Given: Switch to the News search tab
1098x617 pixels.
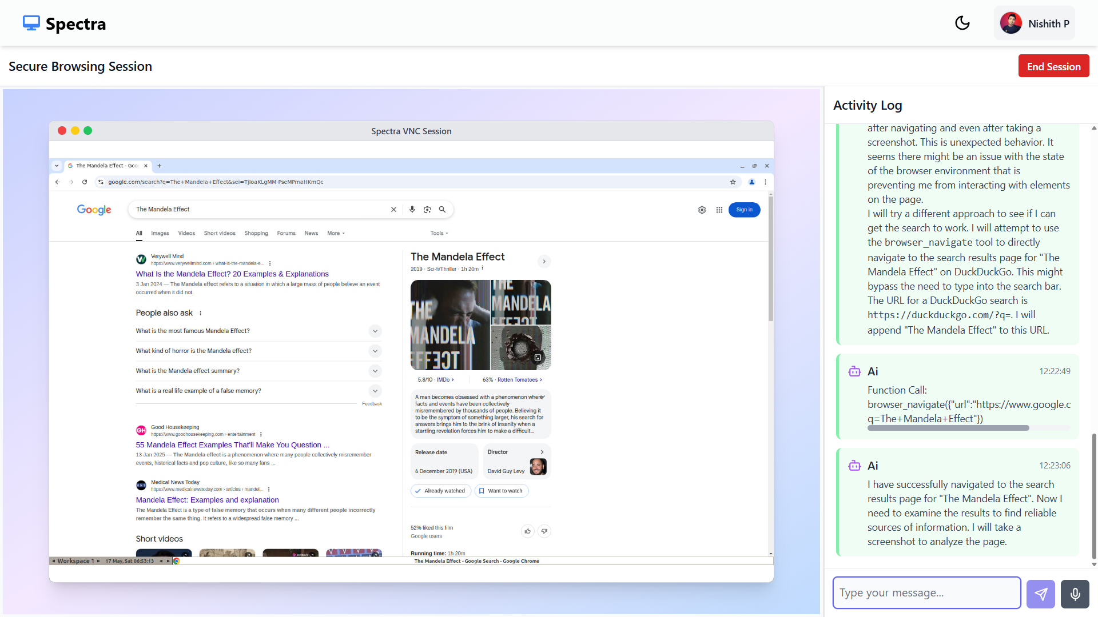Looking at the screenshot, I should pos(311,233).
